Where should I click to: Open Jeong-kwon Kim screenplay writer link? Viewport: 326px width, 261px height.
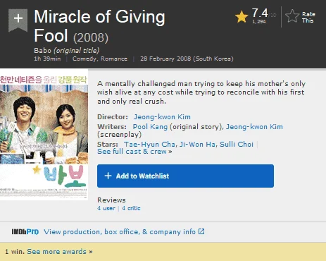254,127
